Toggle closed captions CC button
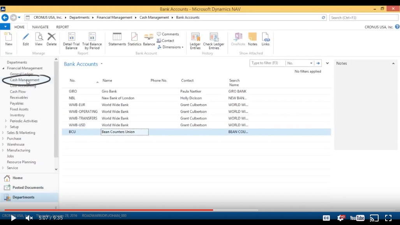 (326, 218)
